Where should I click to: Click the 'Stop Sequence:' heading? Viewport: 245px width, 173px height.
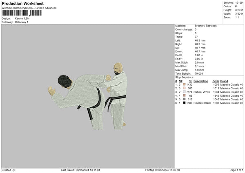(185, 78)
